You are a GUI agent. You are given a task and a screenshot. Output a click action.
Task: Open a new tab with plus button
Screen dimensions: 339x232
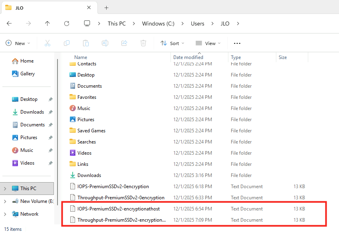107,8
